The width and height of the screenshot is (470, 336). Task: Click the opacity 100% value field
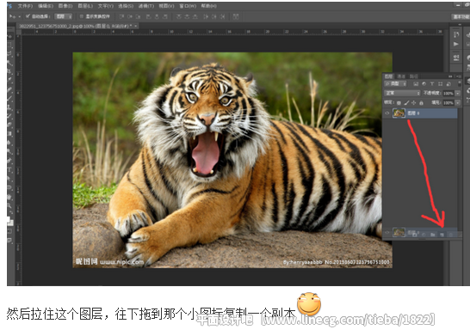click(x=448, y=94)
